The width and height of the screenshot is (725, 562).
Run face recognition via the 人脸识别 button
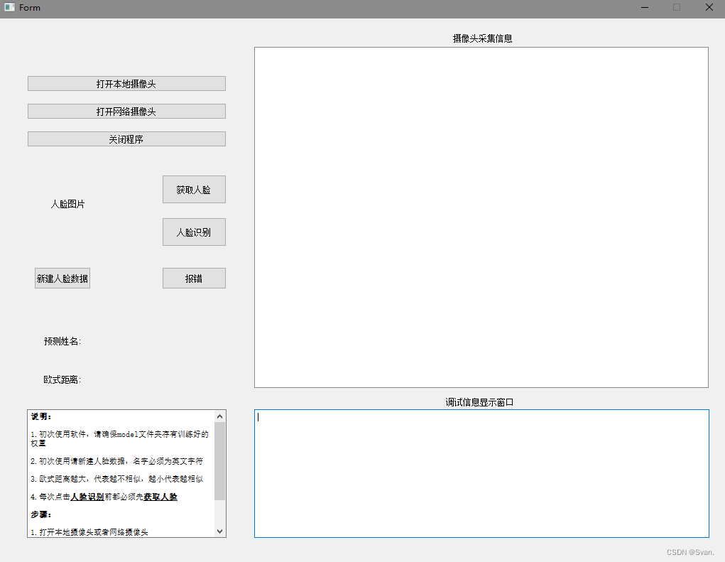pyautogui.click(x=194, y=232)
